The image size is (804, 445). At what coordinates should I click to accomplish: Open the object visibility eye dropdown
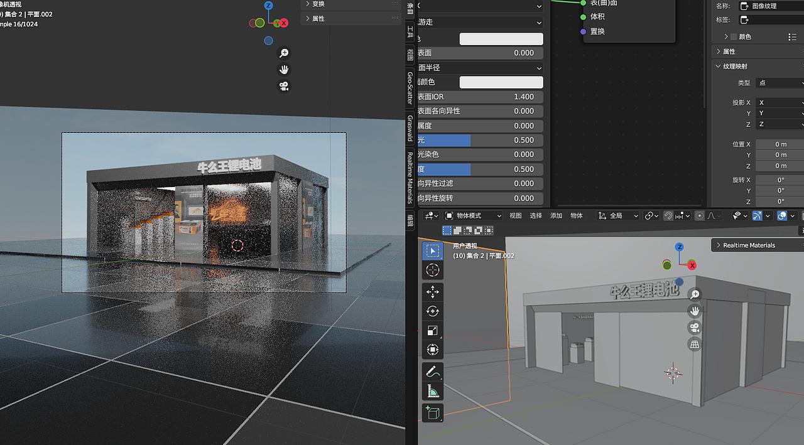tap(741, 215)
